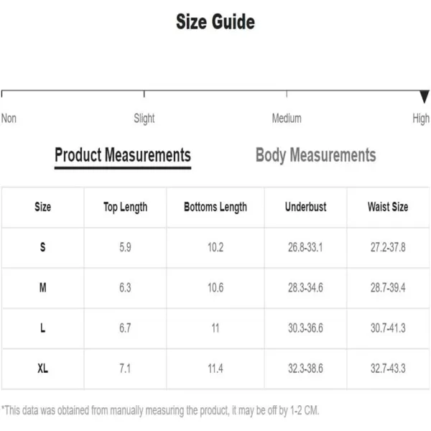Select the Top Length column header
The image size is (431, 431).
pyautogui.click(x=125, y=208)
